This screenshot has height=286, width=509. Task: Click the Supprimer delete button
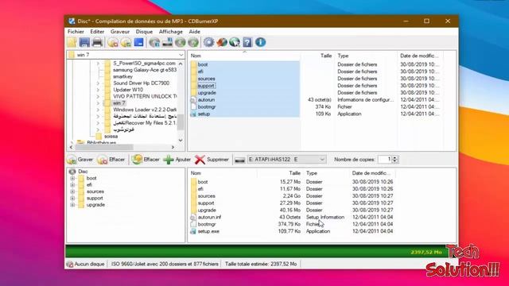[x=212, y=160]
